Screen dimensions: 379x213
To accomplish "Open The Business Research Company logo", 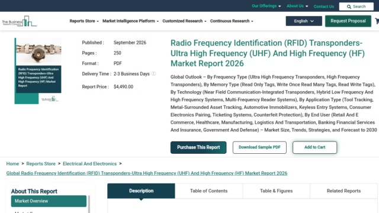I will click(x=20, y=21).
